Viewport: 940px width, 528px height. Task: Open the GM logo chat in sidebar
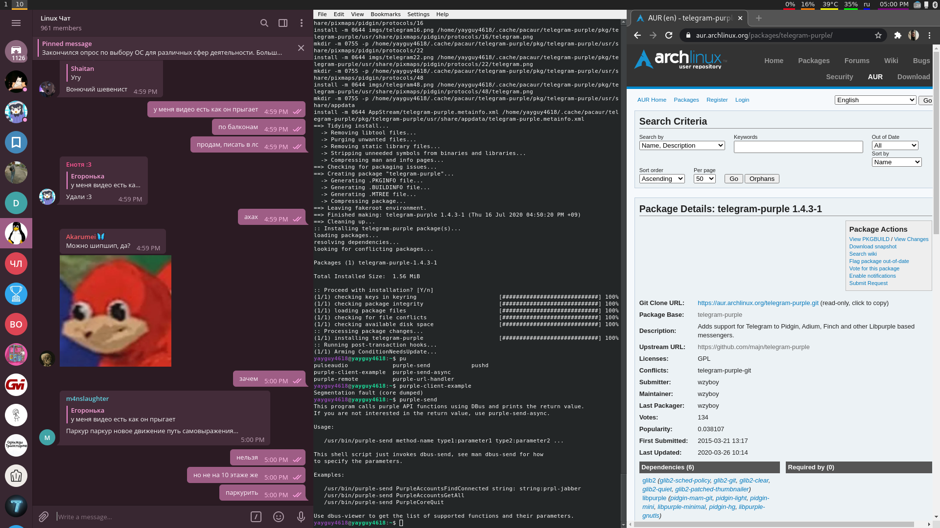16,385
